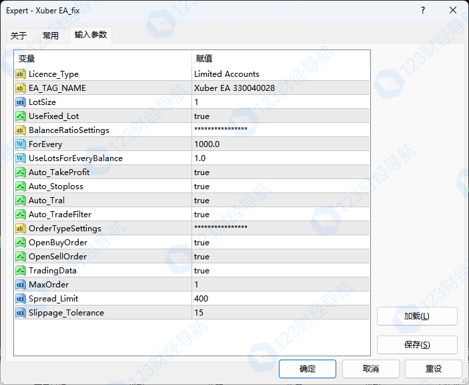Image resolution: width=469 pixels, height=385 pixels.
Task: Click the integer icon beside Slippage_Tolerance
Action: click(x=20, y=313)
